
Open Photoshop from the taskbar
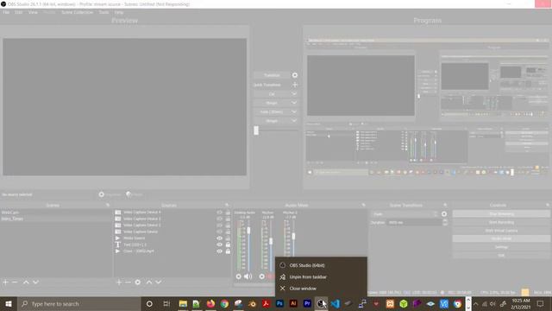(279, 303)
